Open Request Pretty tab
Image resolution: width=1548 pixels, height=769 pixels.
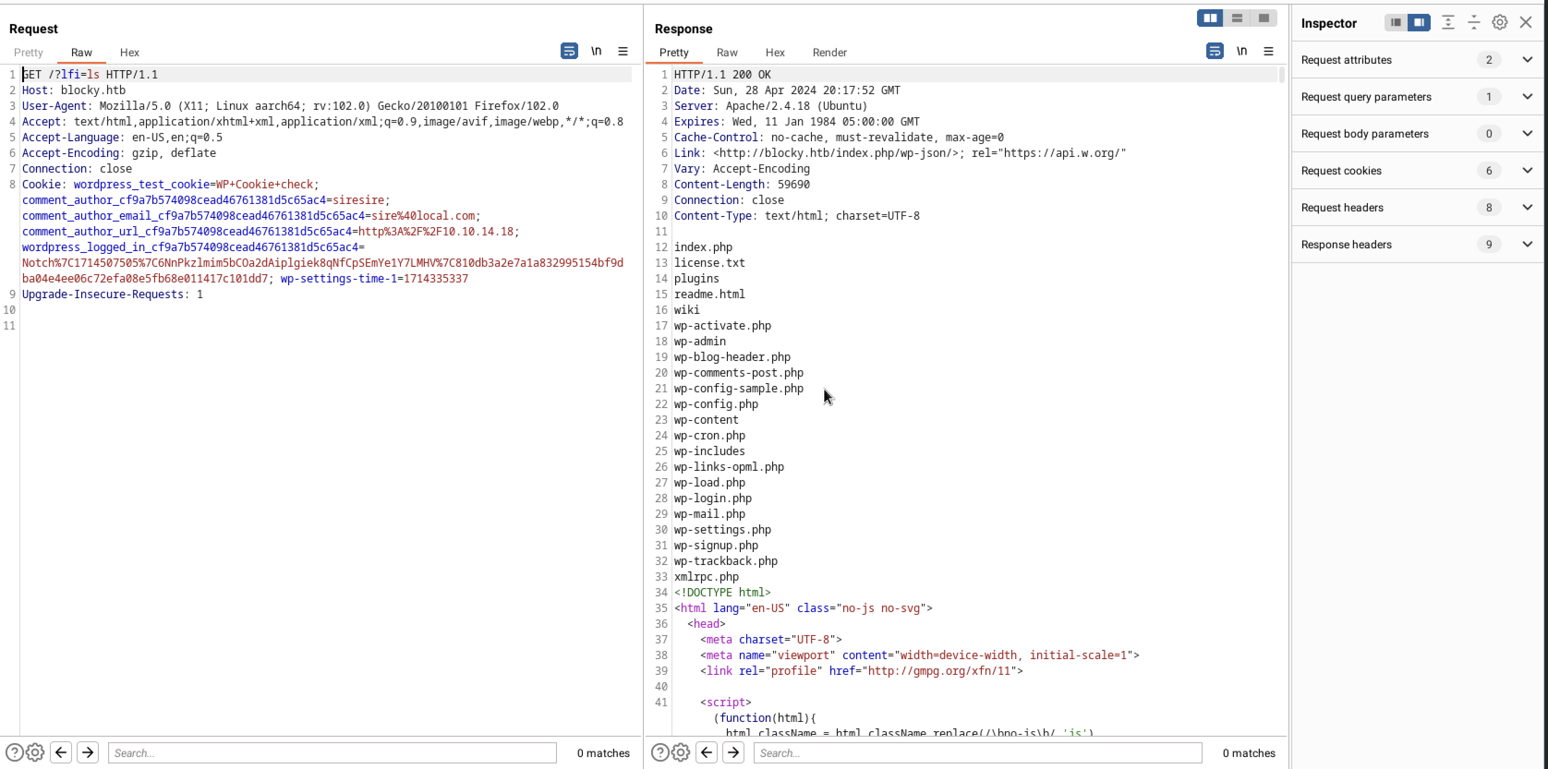click(28, 52)
